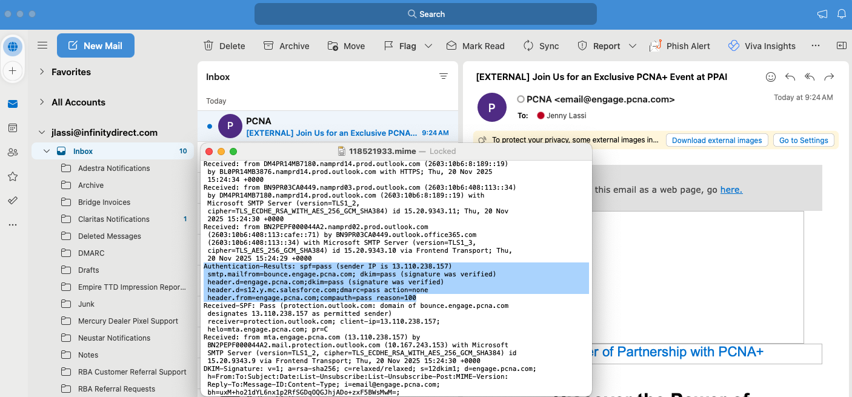Image resolution: width=852 pixels, height=397 pixels.
Task: Click the New Mail button
Action: 96,45
